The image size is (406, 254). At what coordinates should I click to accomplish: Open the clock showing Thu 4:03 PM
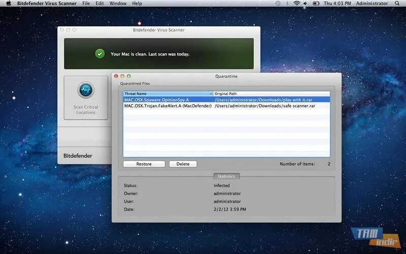[x=337, y=4]
